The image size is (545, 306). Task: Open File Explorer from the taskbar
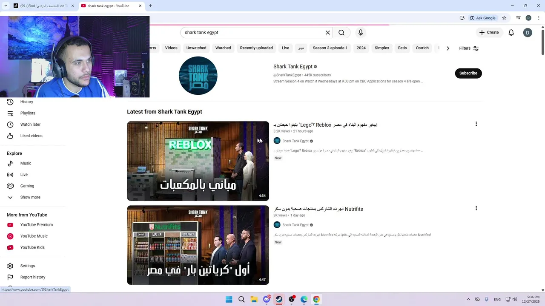(254, 299)
